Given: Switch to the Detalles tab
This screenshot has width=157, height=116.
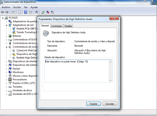Looking at the screenshot, I should (x=68, y=26).
